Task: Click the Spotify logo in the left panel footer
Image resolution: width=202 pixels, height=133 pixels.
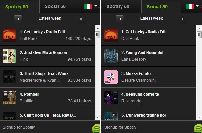Action: click(96, 128)
